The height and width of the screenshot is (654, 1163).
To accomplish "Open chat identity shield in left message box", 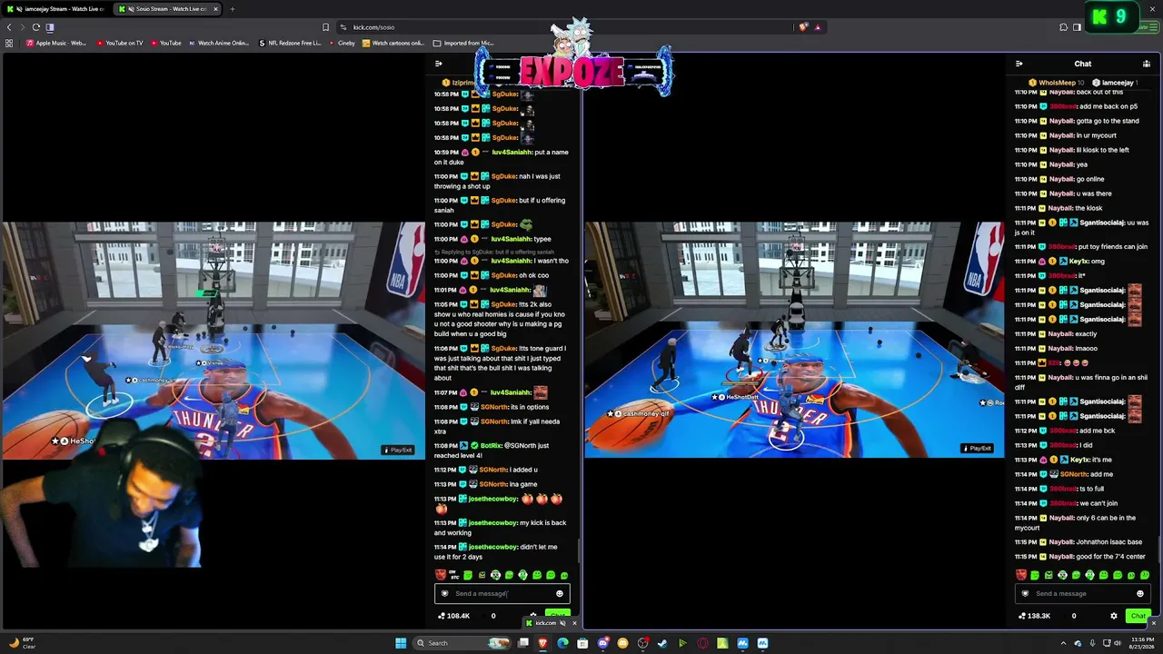I will click(444, 593).
